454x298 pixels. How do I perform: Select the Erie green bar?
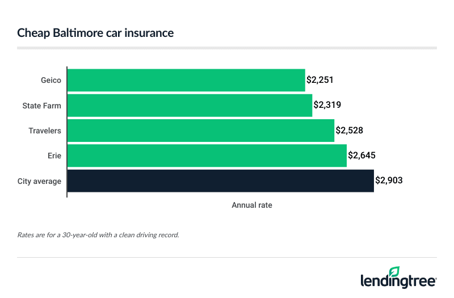coord(207,156)
